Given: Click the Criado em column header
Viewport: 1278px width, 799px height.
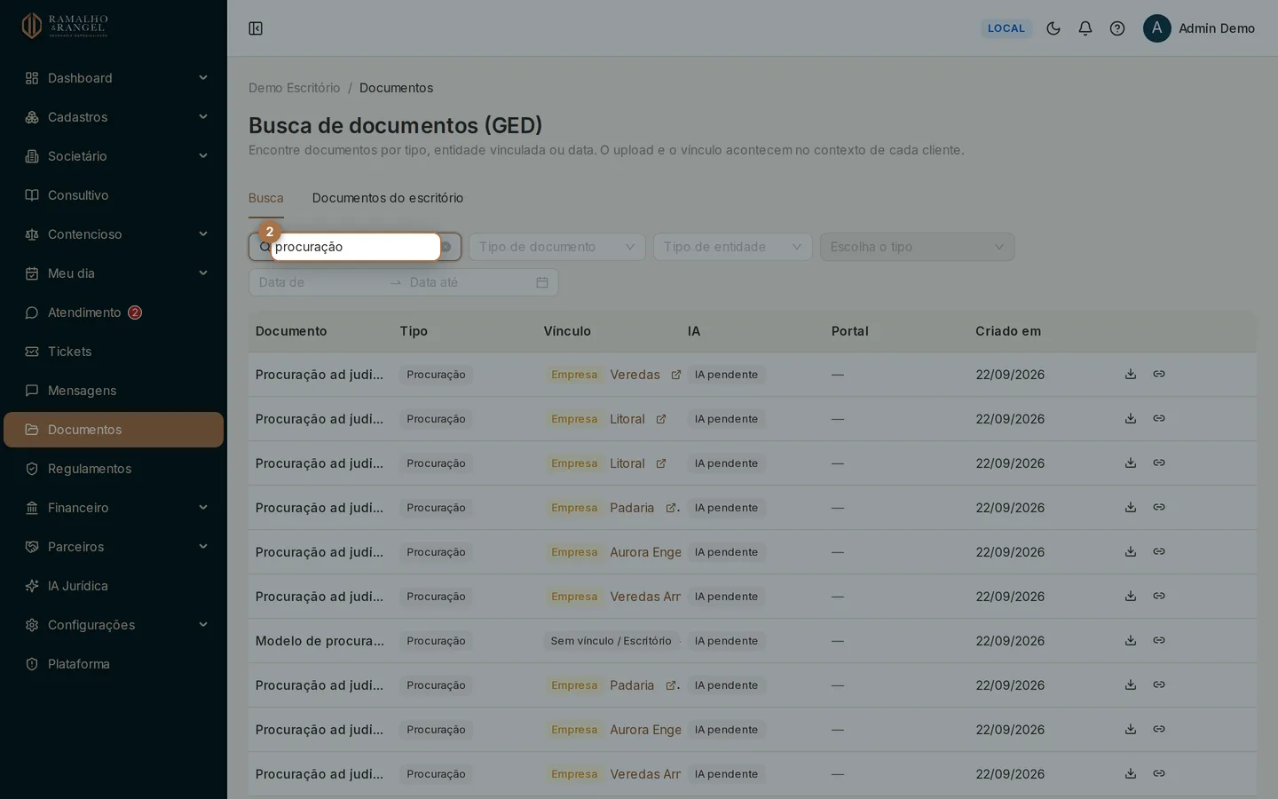Looking at the screenshot, I should click(x=1008, y=331).
